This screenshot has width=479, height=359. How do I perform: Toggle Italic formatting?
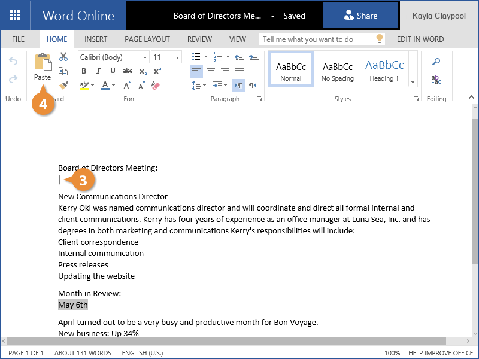pyautogui.click(x=99, y=71)
